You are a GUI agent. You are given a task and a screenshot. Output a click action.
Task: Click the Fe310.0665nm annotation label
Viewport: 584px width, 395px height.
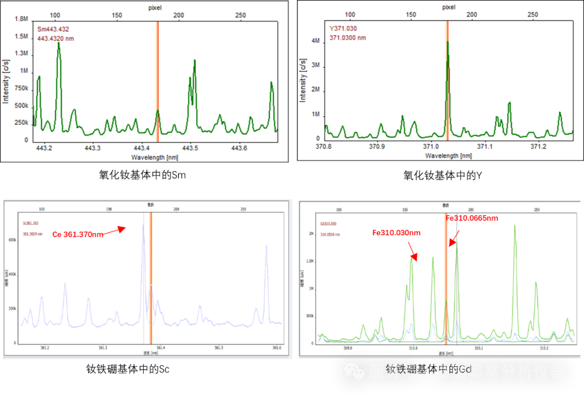tap(472, 219)
